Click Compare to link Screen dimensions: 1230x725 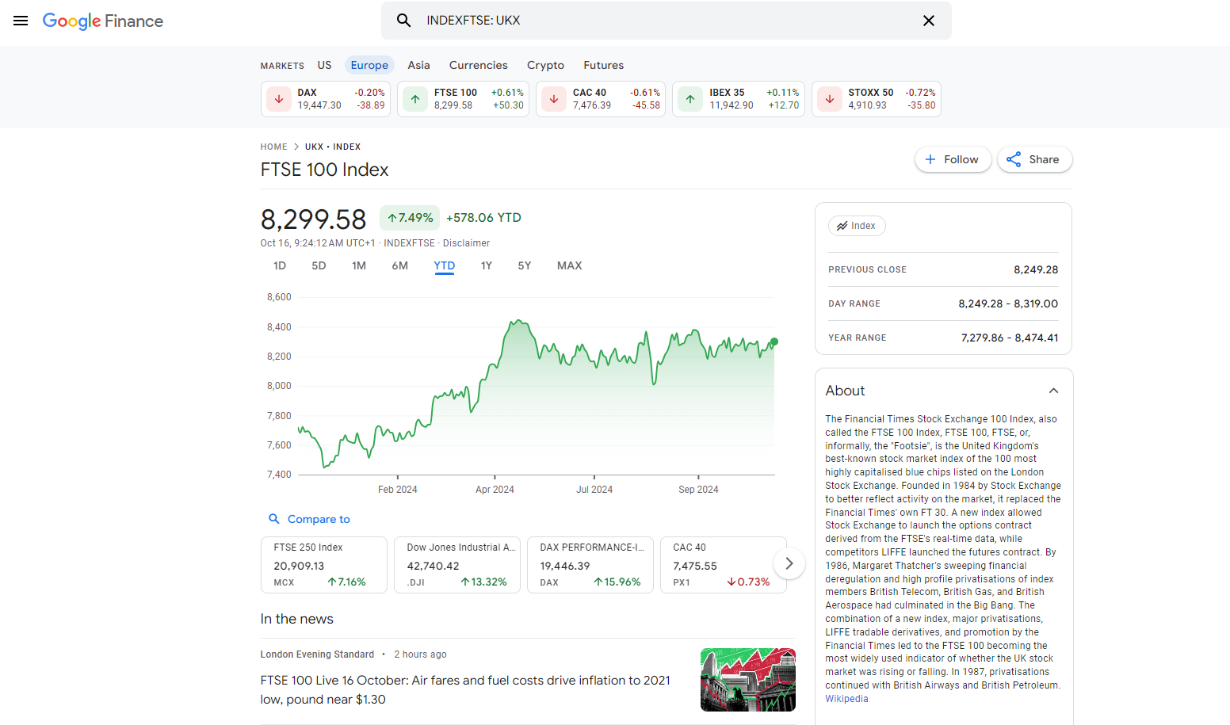tap(319, 519)
